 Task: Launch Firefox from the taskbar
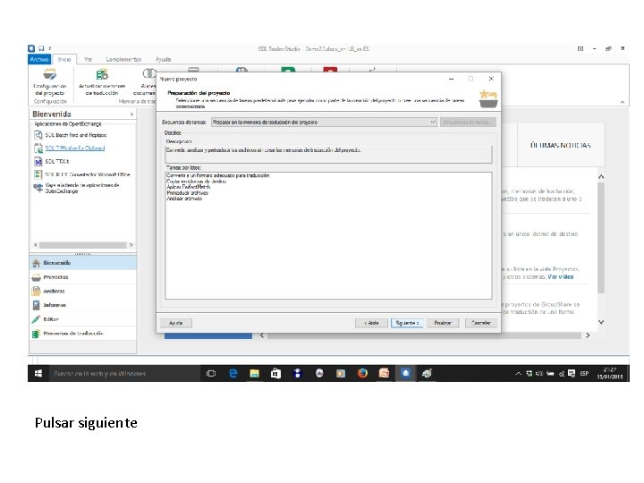[362, 373]
